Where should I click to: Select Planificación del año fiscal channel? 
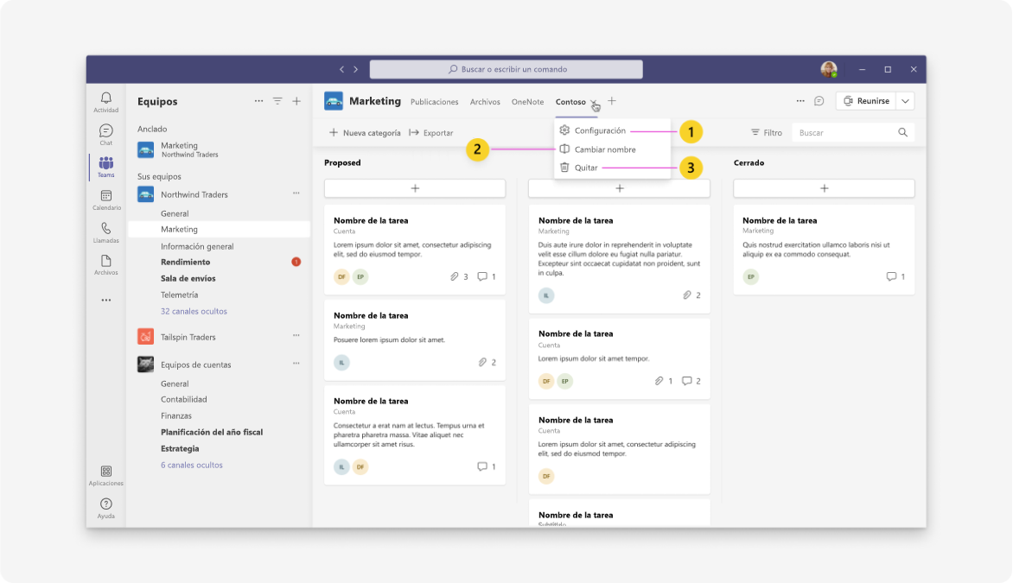[211, 432]
